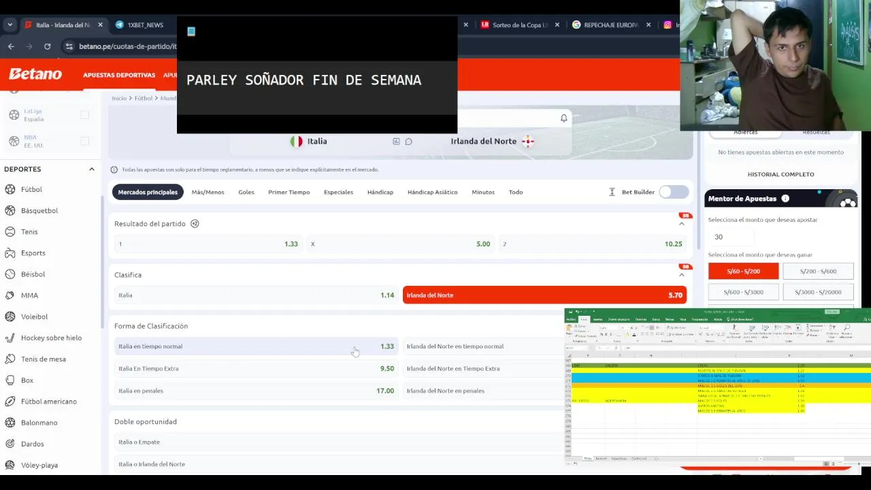This screenshot has height=490, width=871.
Task: Open the Goles market tab
Action: 246,192
